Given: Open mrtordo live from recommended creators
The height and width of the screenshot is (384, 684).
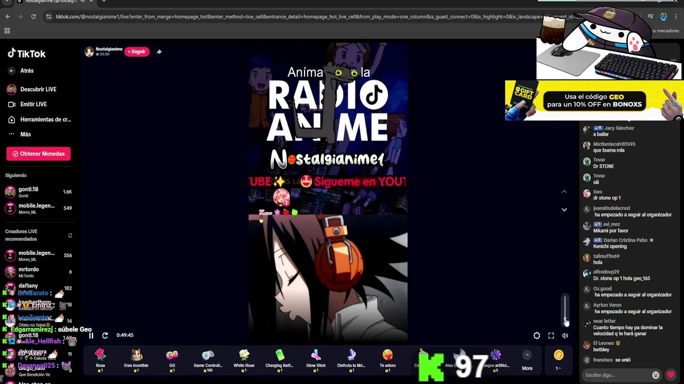Looking at the screenshot, I should [x=37, y=272].
